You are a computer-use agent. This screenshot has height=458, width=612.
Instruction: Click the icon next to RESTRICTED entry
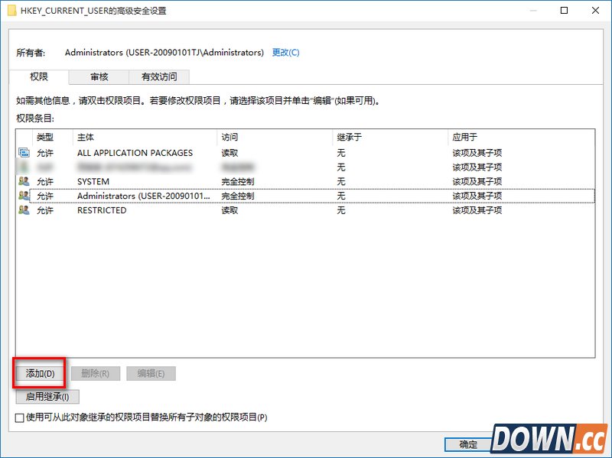24,210
